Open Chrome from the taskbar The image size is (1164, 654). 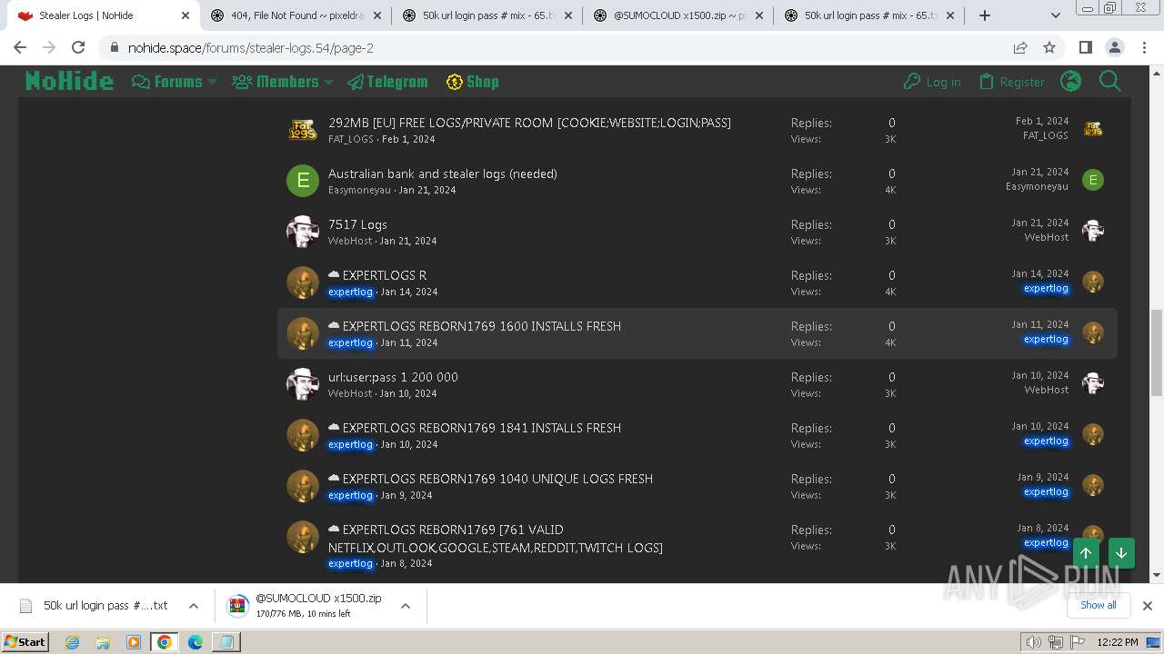[x=164, y=642]
